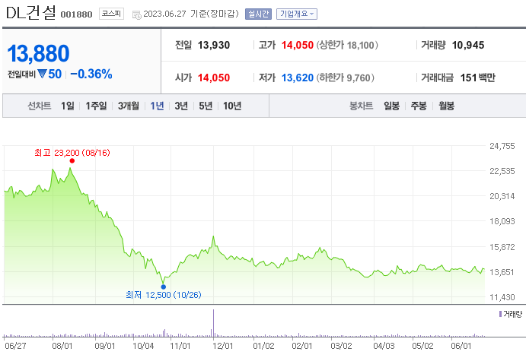Switch to 월봉 candlestick chart

447,106
